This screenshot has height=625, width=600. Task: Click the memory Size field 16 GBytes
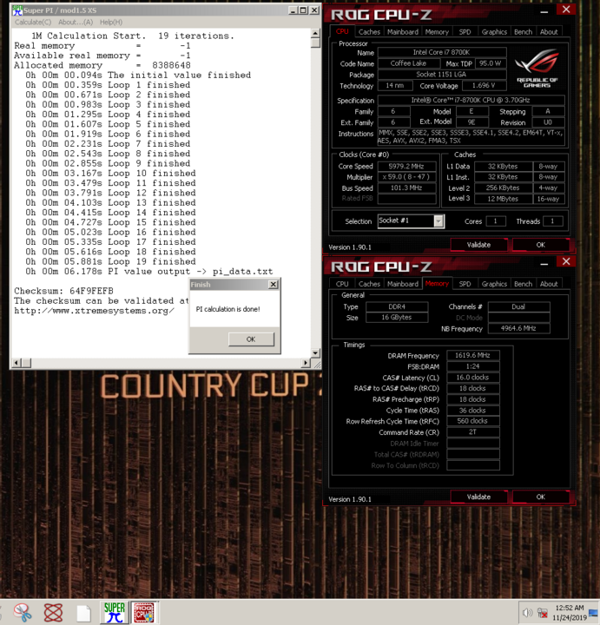(397, 318)
